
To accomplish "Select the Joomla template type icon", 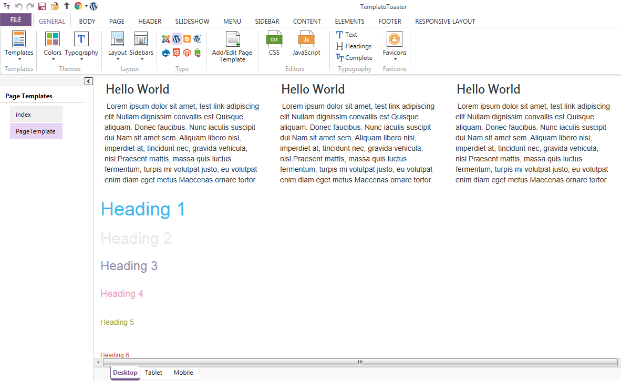I will coord(166,39).
